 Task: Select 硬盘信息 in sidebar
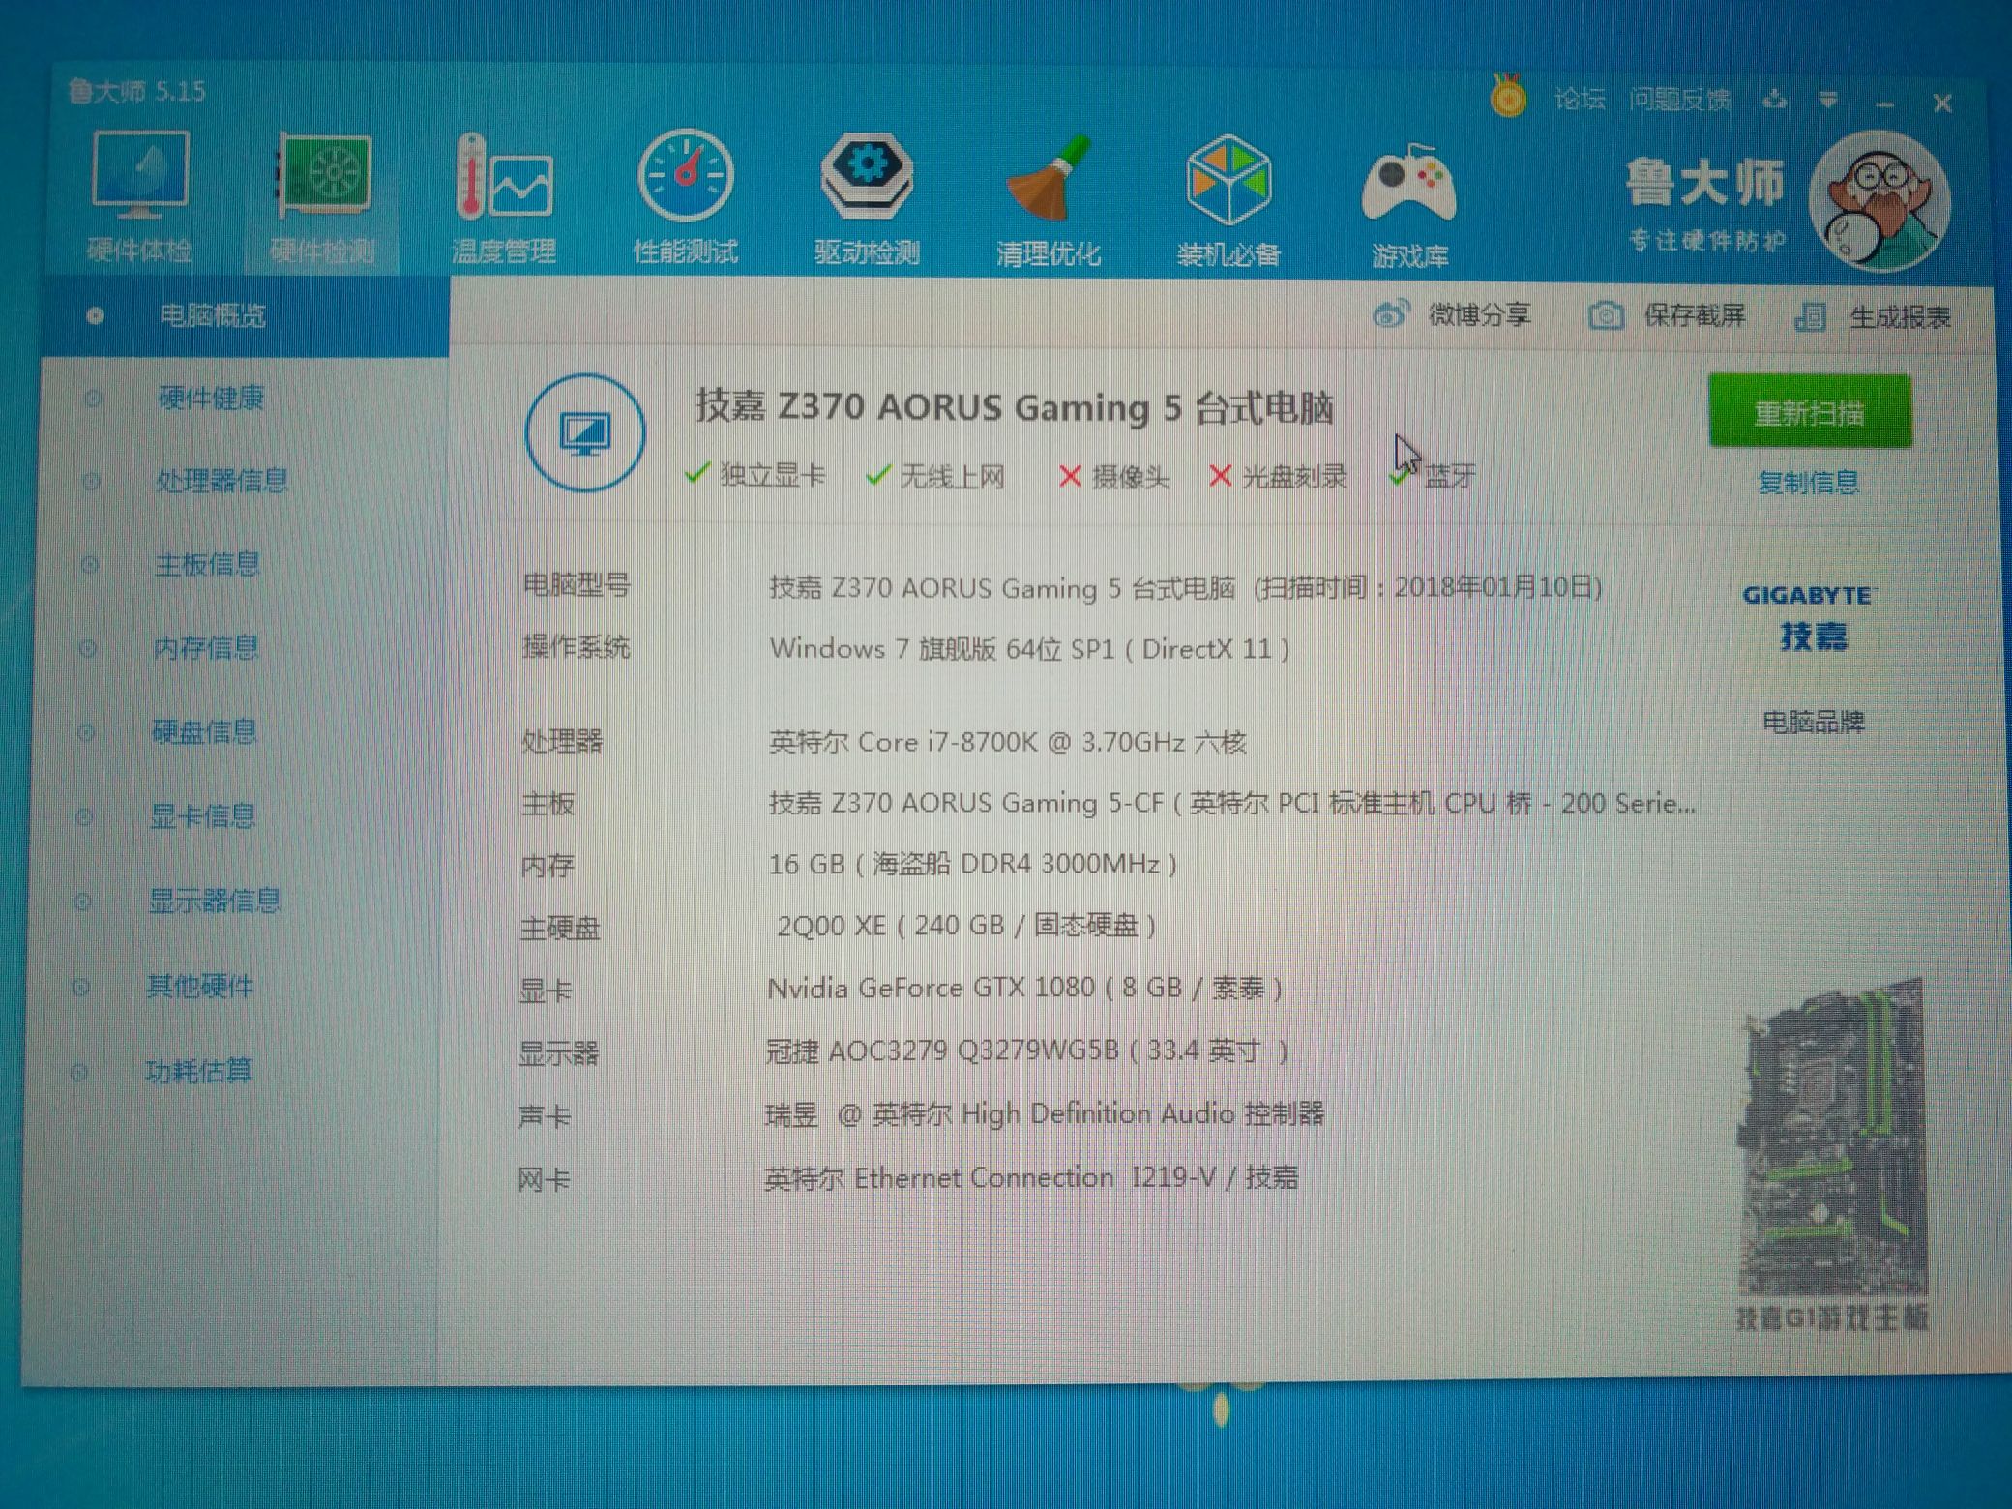pyautogui.click(x=204, y=731)
